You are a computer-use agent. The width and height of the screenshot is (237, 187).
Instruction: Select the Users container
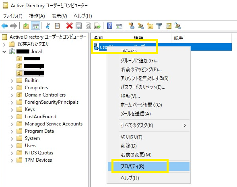[31, 146]
